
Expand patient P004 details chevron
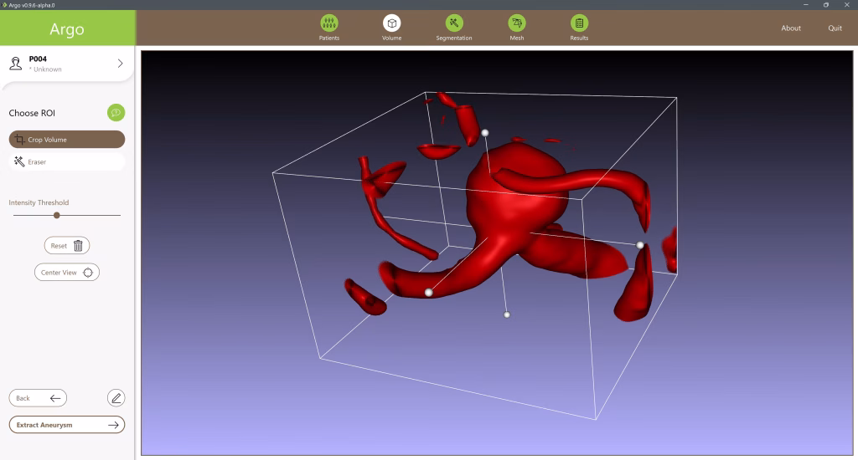click(120, 64)
